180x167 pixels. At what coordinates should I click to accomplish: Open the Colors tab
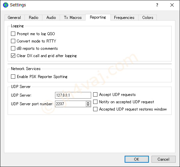(x=148, y=18)
